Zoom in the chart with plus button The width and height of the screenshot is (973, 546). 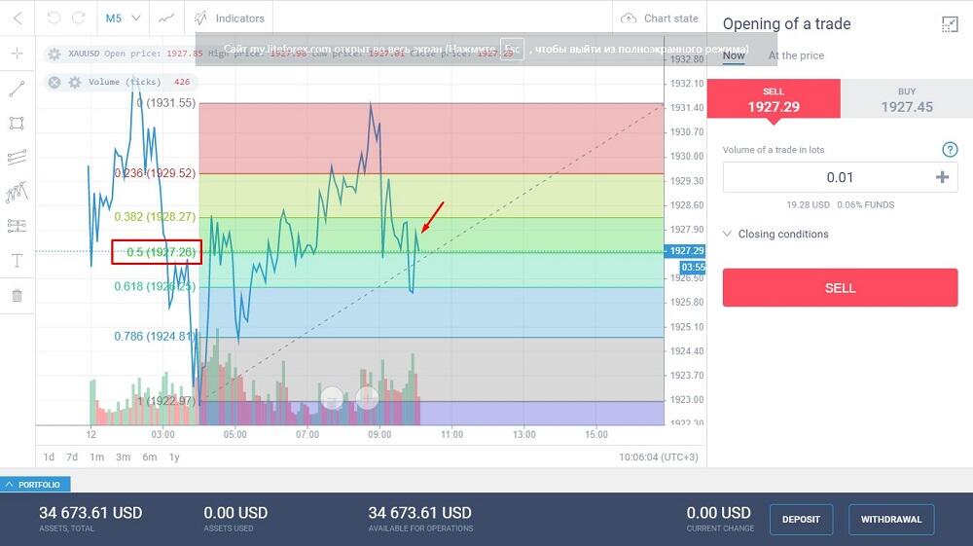pos(367,398)
